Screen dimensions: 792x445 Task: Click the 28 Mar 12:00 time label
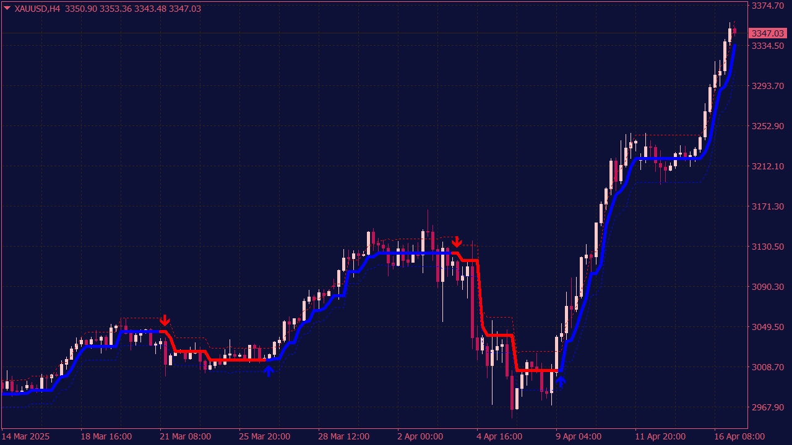point(344,436)
